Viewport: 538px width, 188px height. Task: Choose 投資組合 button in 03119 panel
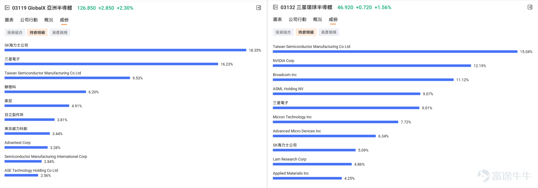(x=15, y=33)
